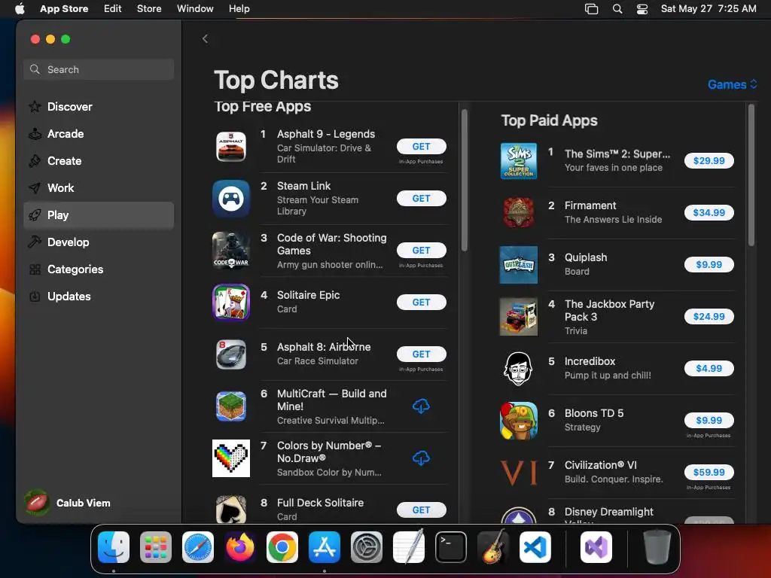
Task: Click the App Store search field
Action: 99,69
